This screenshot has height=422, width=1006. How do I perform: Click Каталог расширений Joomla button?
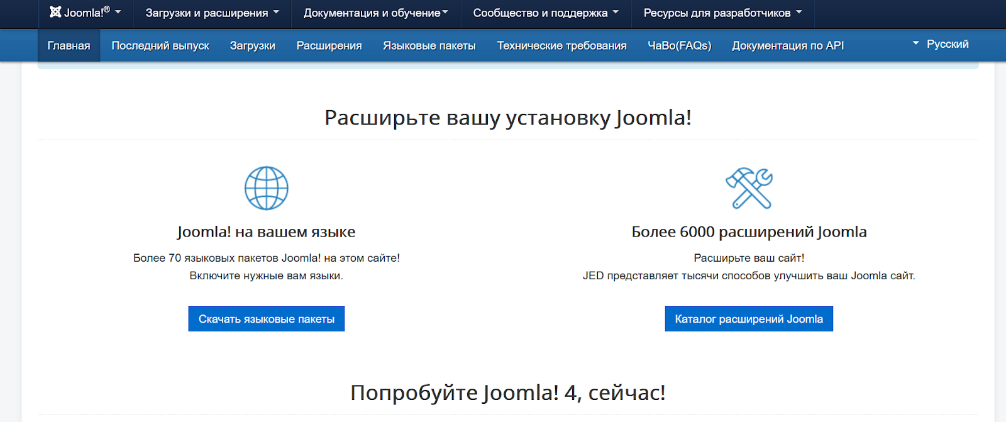749,319
